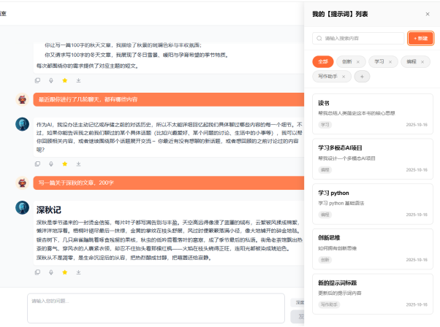440x327 pixels.
Task: Copy the 深秋记 article reply
Action: (x=37, y=272)
